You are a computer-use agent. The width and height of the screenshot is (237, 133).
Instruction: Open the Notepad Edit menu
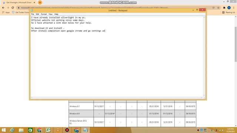click(37, 14)
